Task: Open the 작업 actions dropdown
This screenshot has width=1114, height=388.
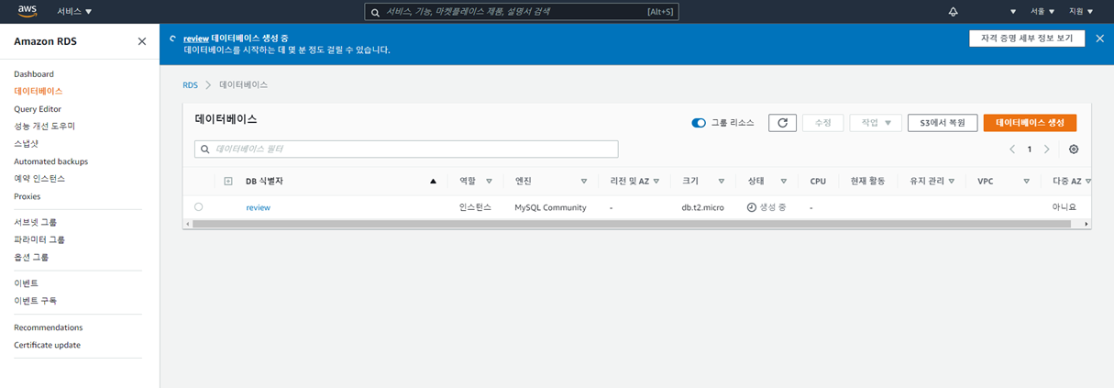Action: click(x=876, y=123)
